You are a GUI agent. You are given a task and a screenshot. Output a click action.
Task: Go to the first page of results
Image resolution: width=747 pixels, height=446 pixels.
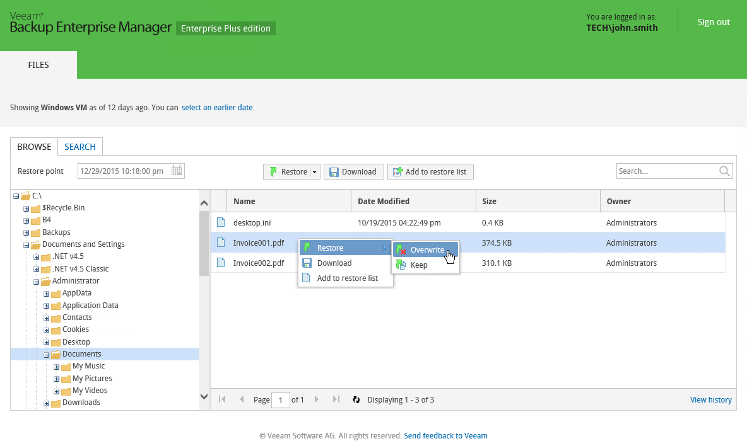point(222,399)
